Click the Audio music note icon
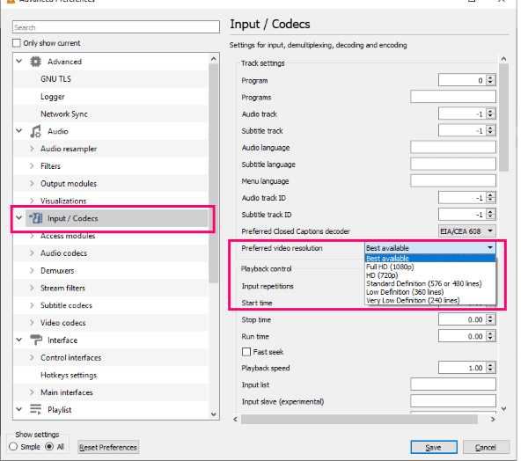This screenshot has height=461, width=528. [x=35, y=131]
